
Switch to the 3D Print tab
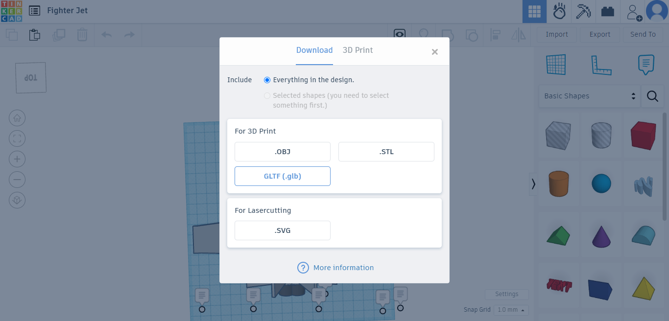[358, 50]
